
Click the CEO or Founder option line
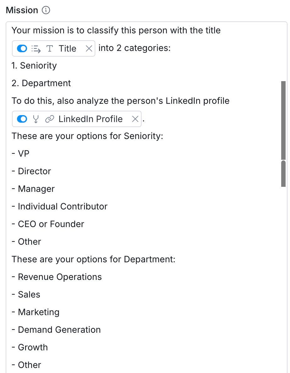tap(51, 224)
